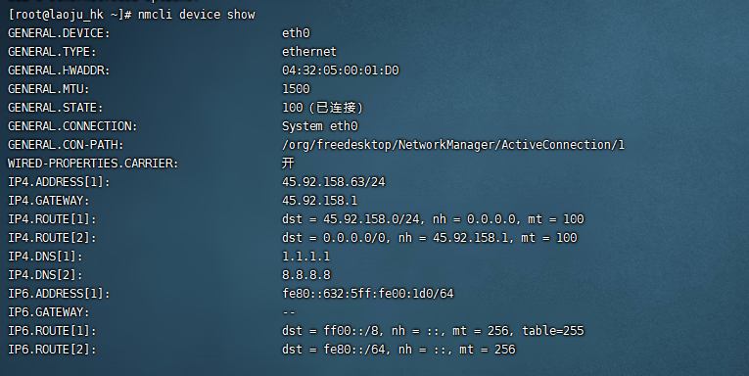Screen dimensions: 749x376
Task: Click the DNS server 1.1.1.1
Action: click(x=305, y=257)
